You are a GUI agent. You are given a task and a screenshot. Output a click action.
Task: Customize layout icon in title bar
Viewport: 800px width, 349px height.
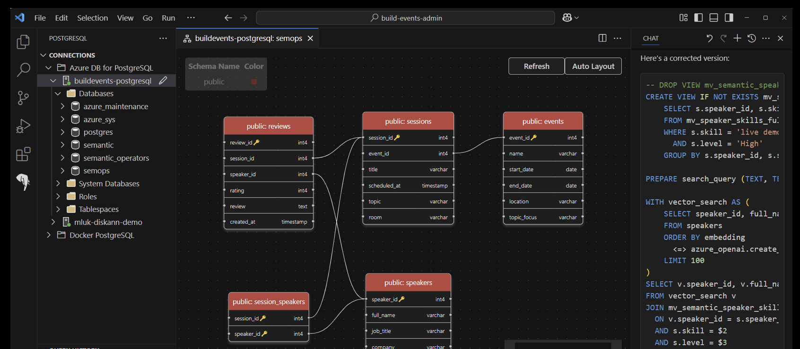tap(684, 17)
